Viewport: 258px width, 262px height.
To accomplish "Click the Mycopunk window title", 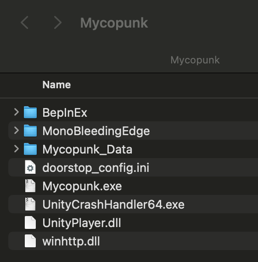I will point(114,23).
